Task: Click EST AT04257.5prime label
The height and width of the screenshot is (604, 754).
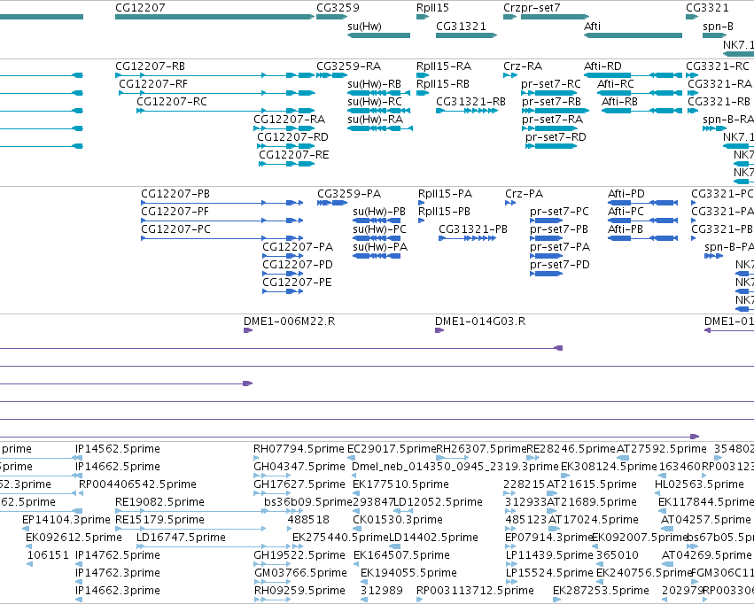Action: pos(706,520)
